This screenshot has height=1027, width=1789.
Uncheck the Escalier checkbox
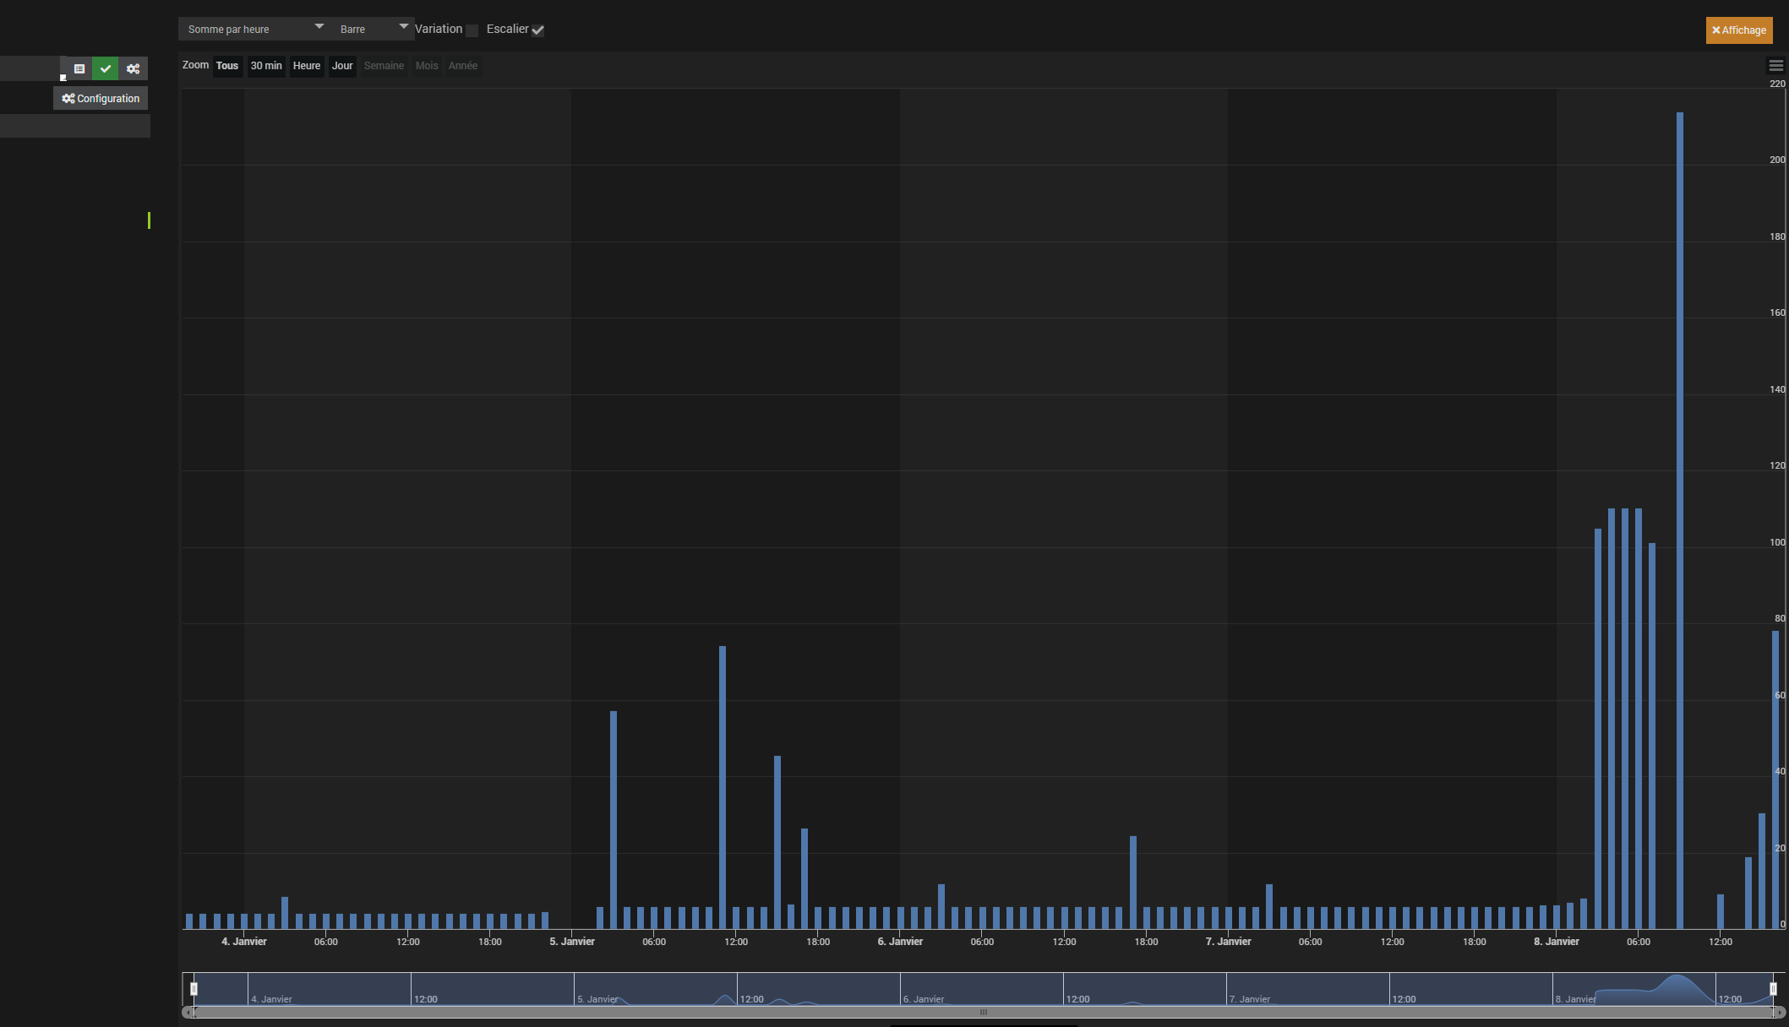pos(538,30)
